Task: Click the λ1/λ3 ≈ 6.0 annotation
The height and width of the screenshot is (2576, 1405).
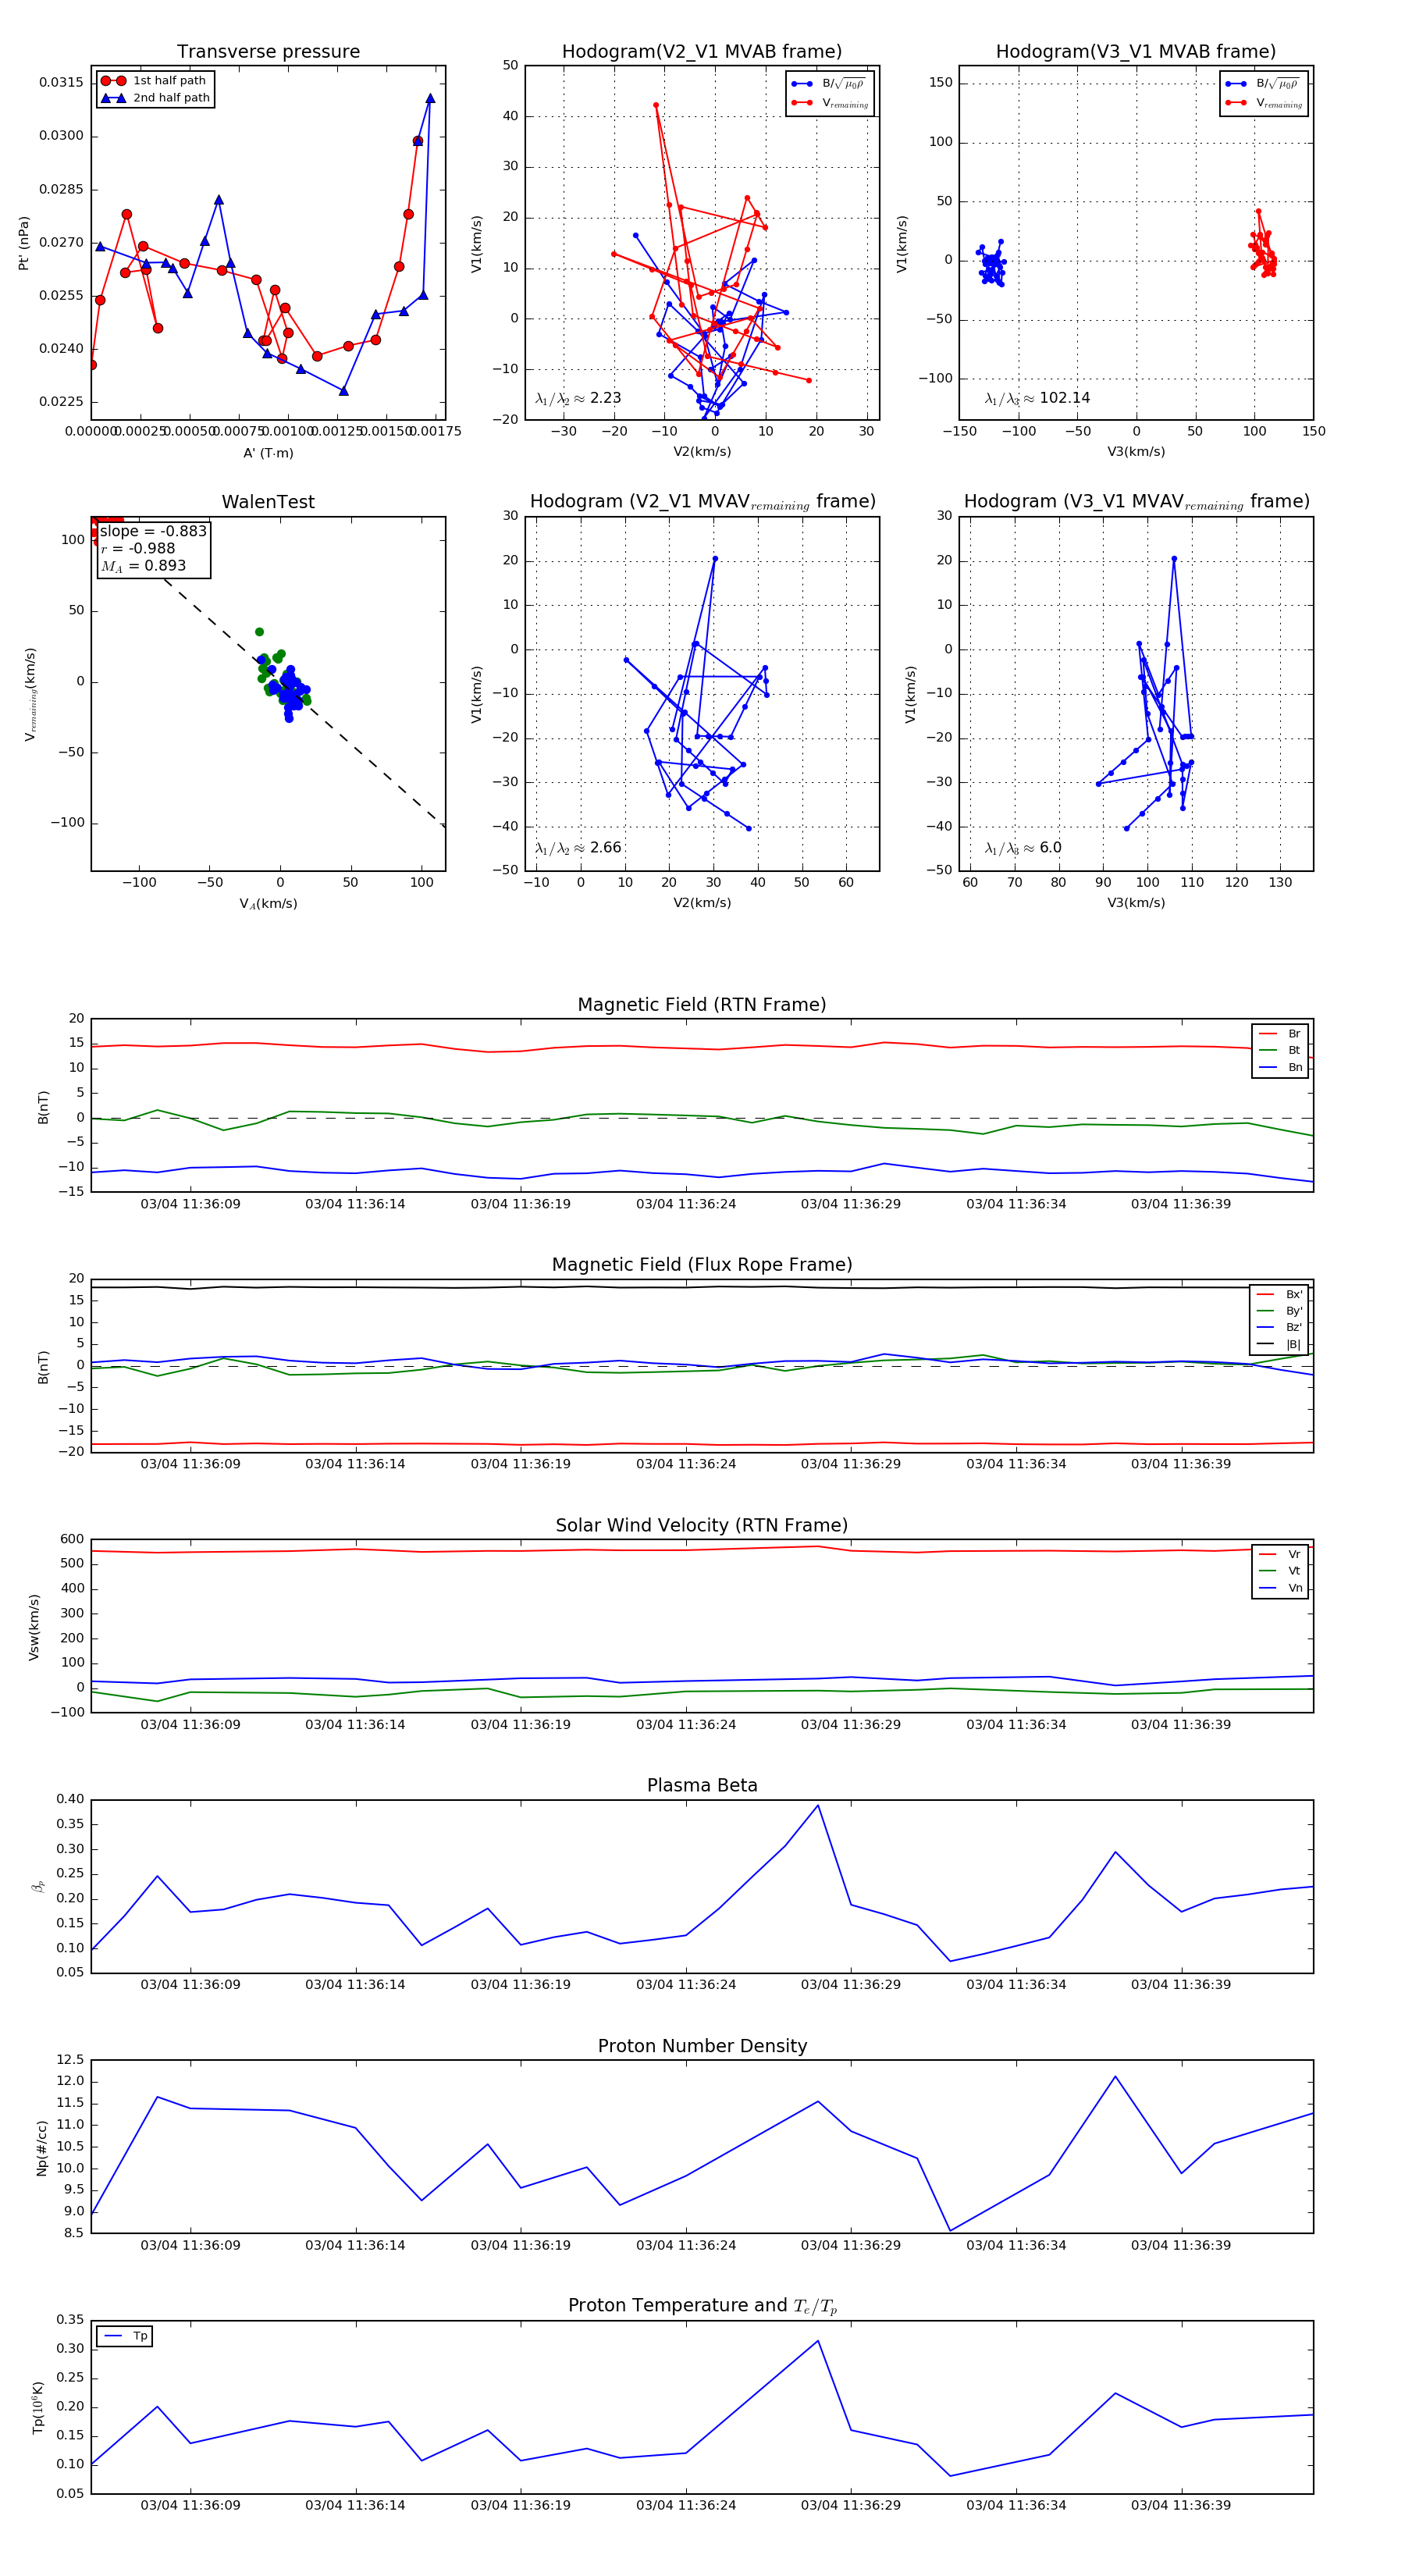Action: 1023,848
